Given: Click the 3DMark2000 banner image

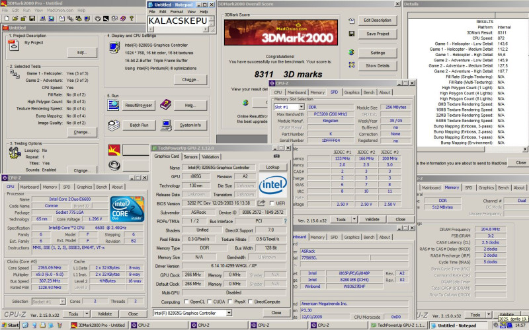Looking at the screenshot, I should (x=280, y=32).
